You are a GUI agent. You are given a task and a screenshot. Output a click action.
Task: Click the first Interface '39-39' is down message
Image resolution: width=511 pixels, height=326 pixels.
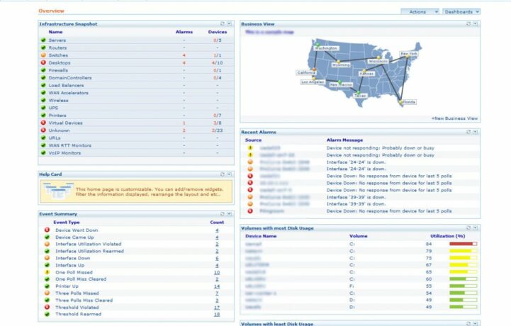[x=356, y=197]
